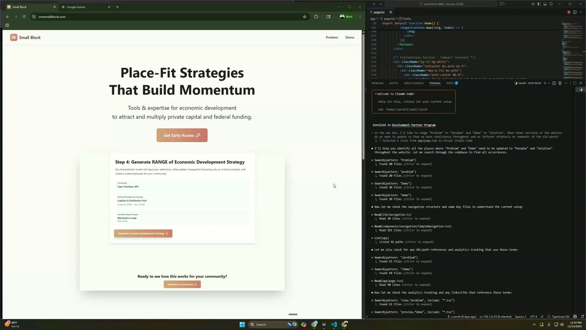Click the Spaces: 2 indentation status
Screen dimensions: 586x330
pyautogui.click(x=521, y=317)
